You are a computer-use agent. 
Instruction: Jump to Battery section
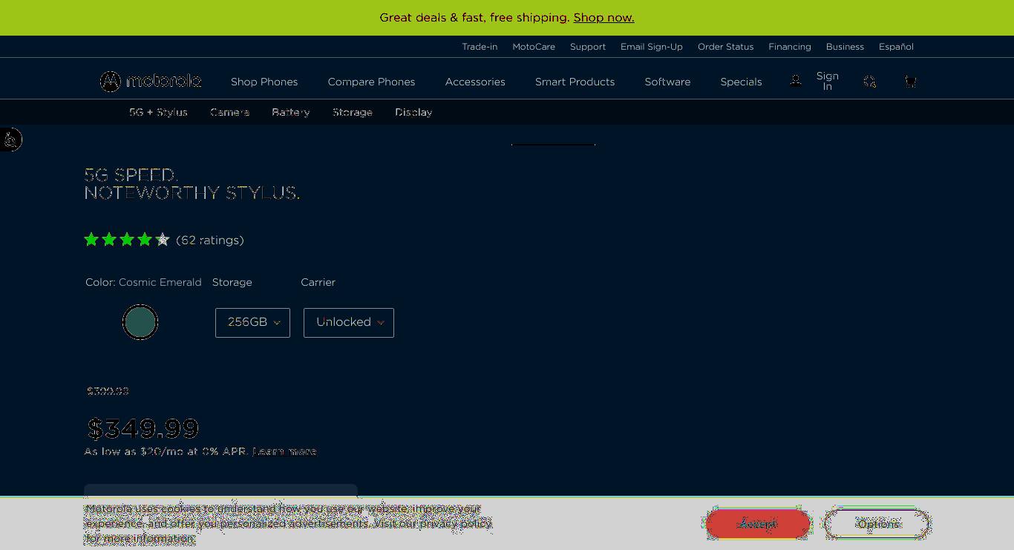[290, 112]
